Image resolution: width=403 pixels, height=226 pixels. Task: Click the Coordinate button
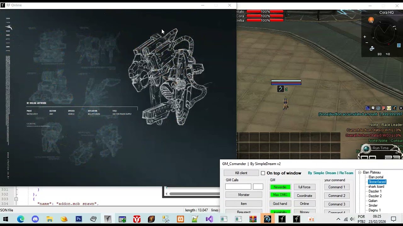304,196
